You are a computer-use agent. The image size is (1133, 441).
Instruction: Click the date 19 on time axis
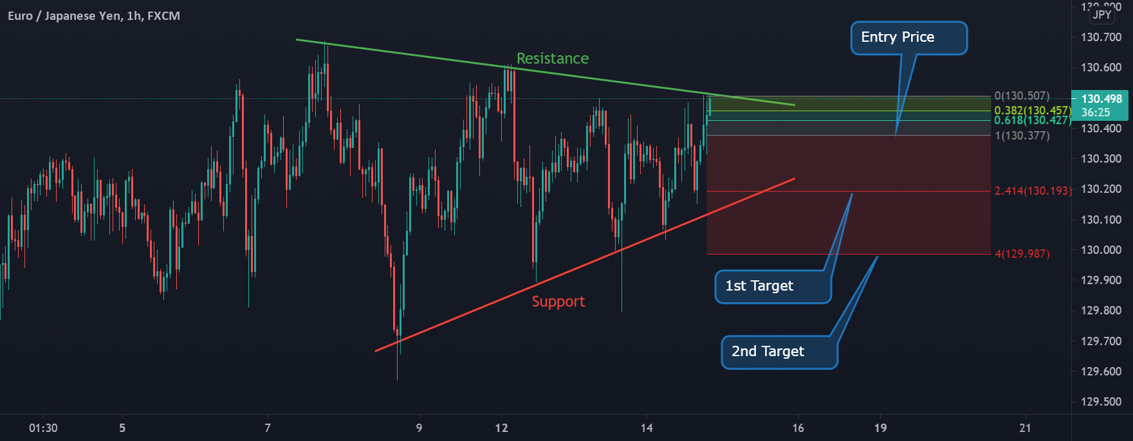pyautogui.click(x=880, y=428)
